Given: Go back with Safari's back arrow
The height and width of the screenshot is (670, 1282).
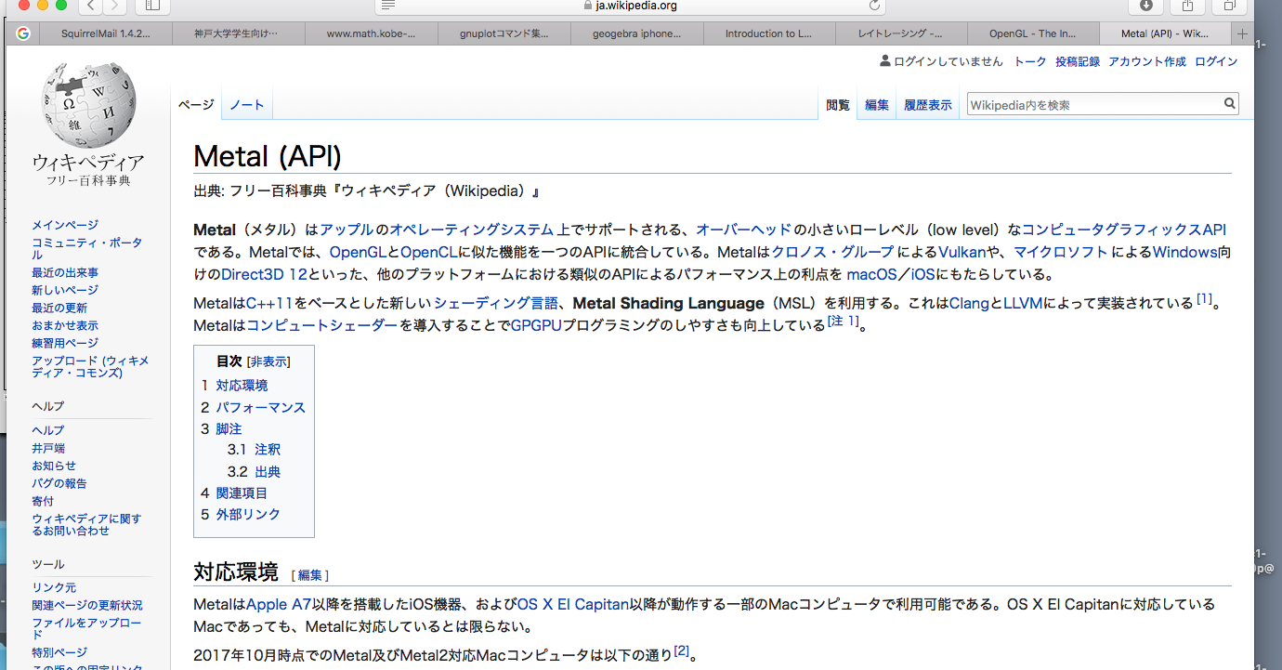Looking at the screenshot, I should tap(90, 6).
